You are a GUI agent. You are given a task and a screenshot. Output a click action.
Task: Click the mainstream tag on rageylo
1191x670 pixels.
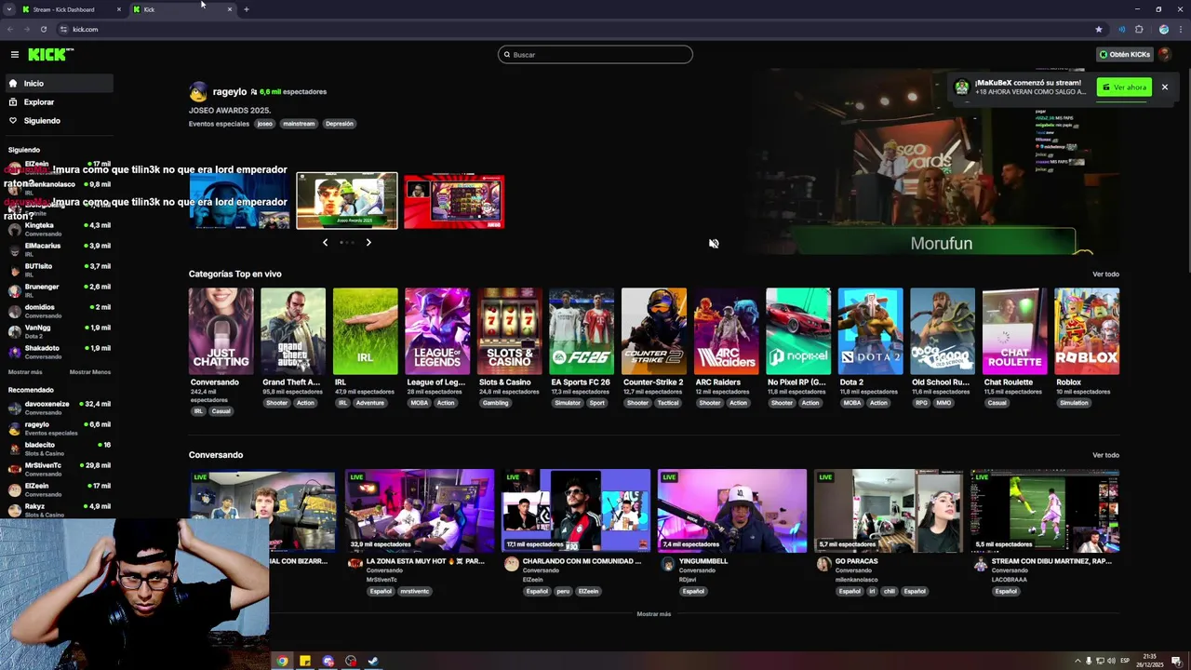pos(299,124)
